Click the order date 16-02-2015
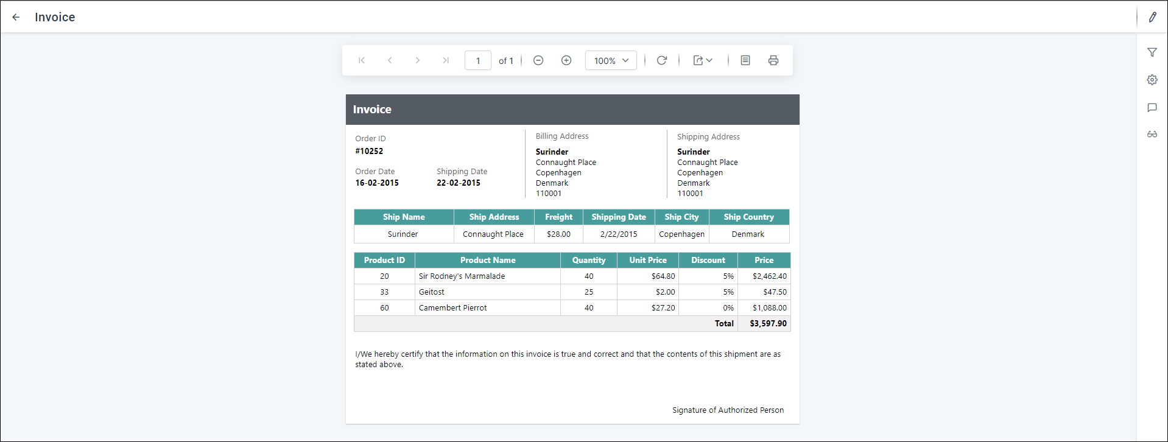 pyautogui.click(x=377, y=183)
